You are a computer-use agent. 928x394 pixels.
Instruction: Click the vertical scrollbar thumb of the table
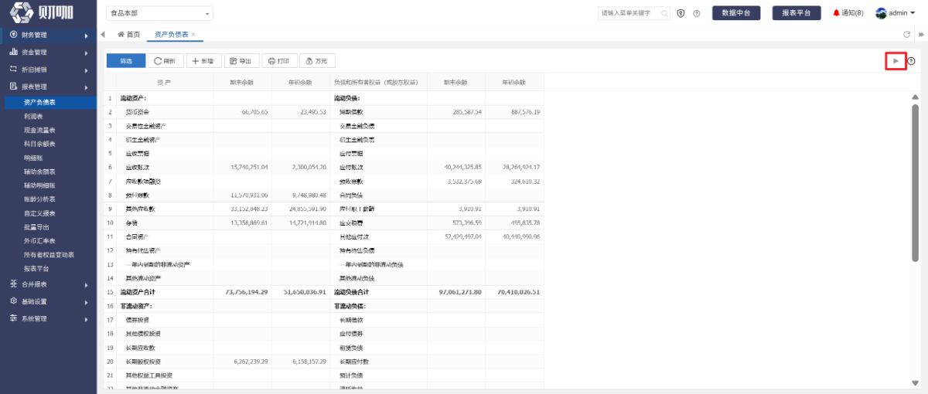[916, 182]
